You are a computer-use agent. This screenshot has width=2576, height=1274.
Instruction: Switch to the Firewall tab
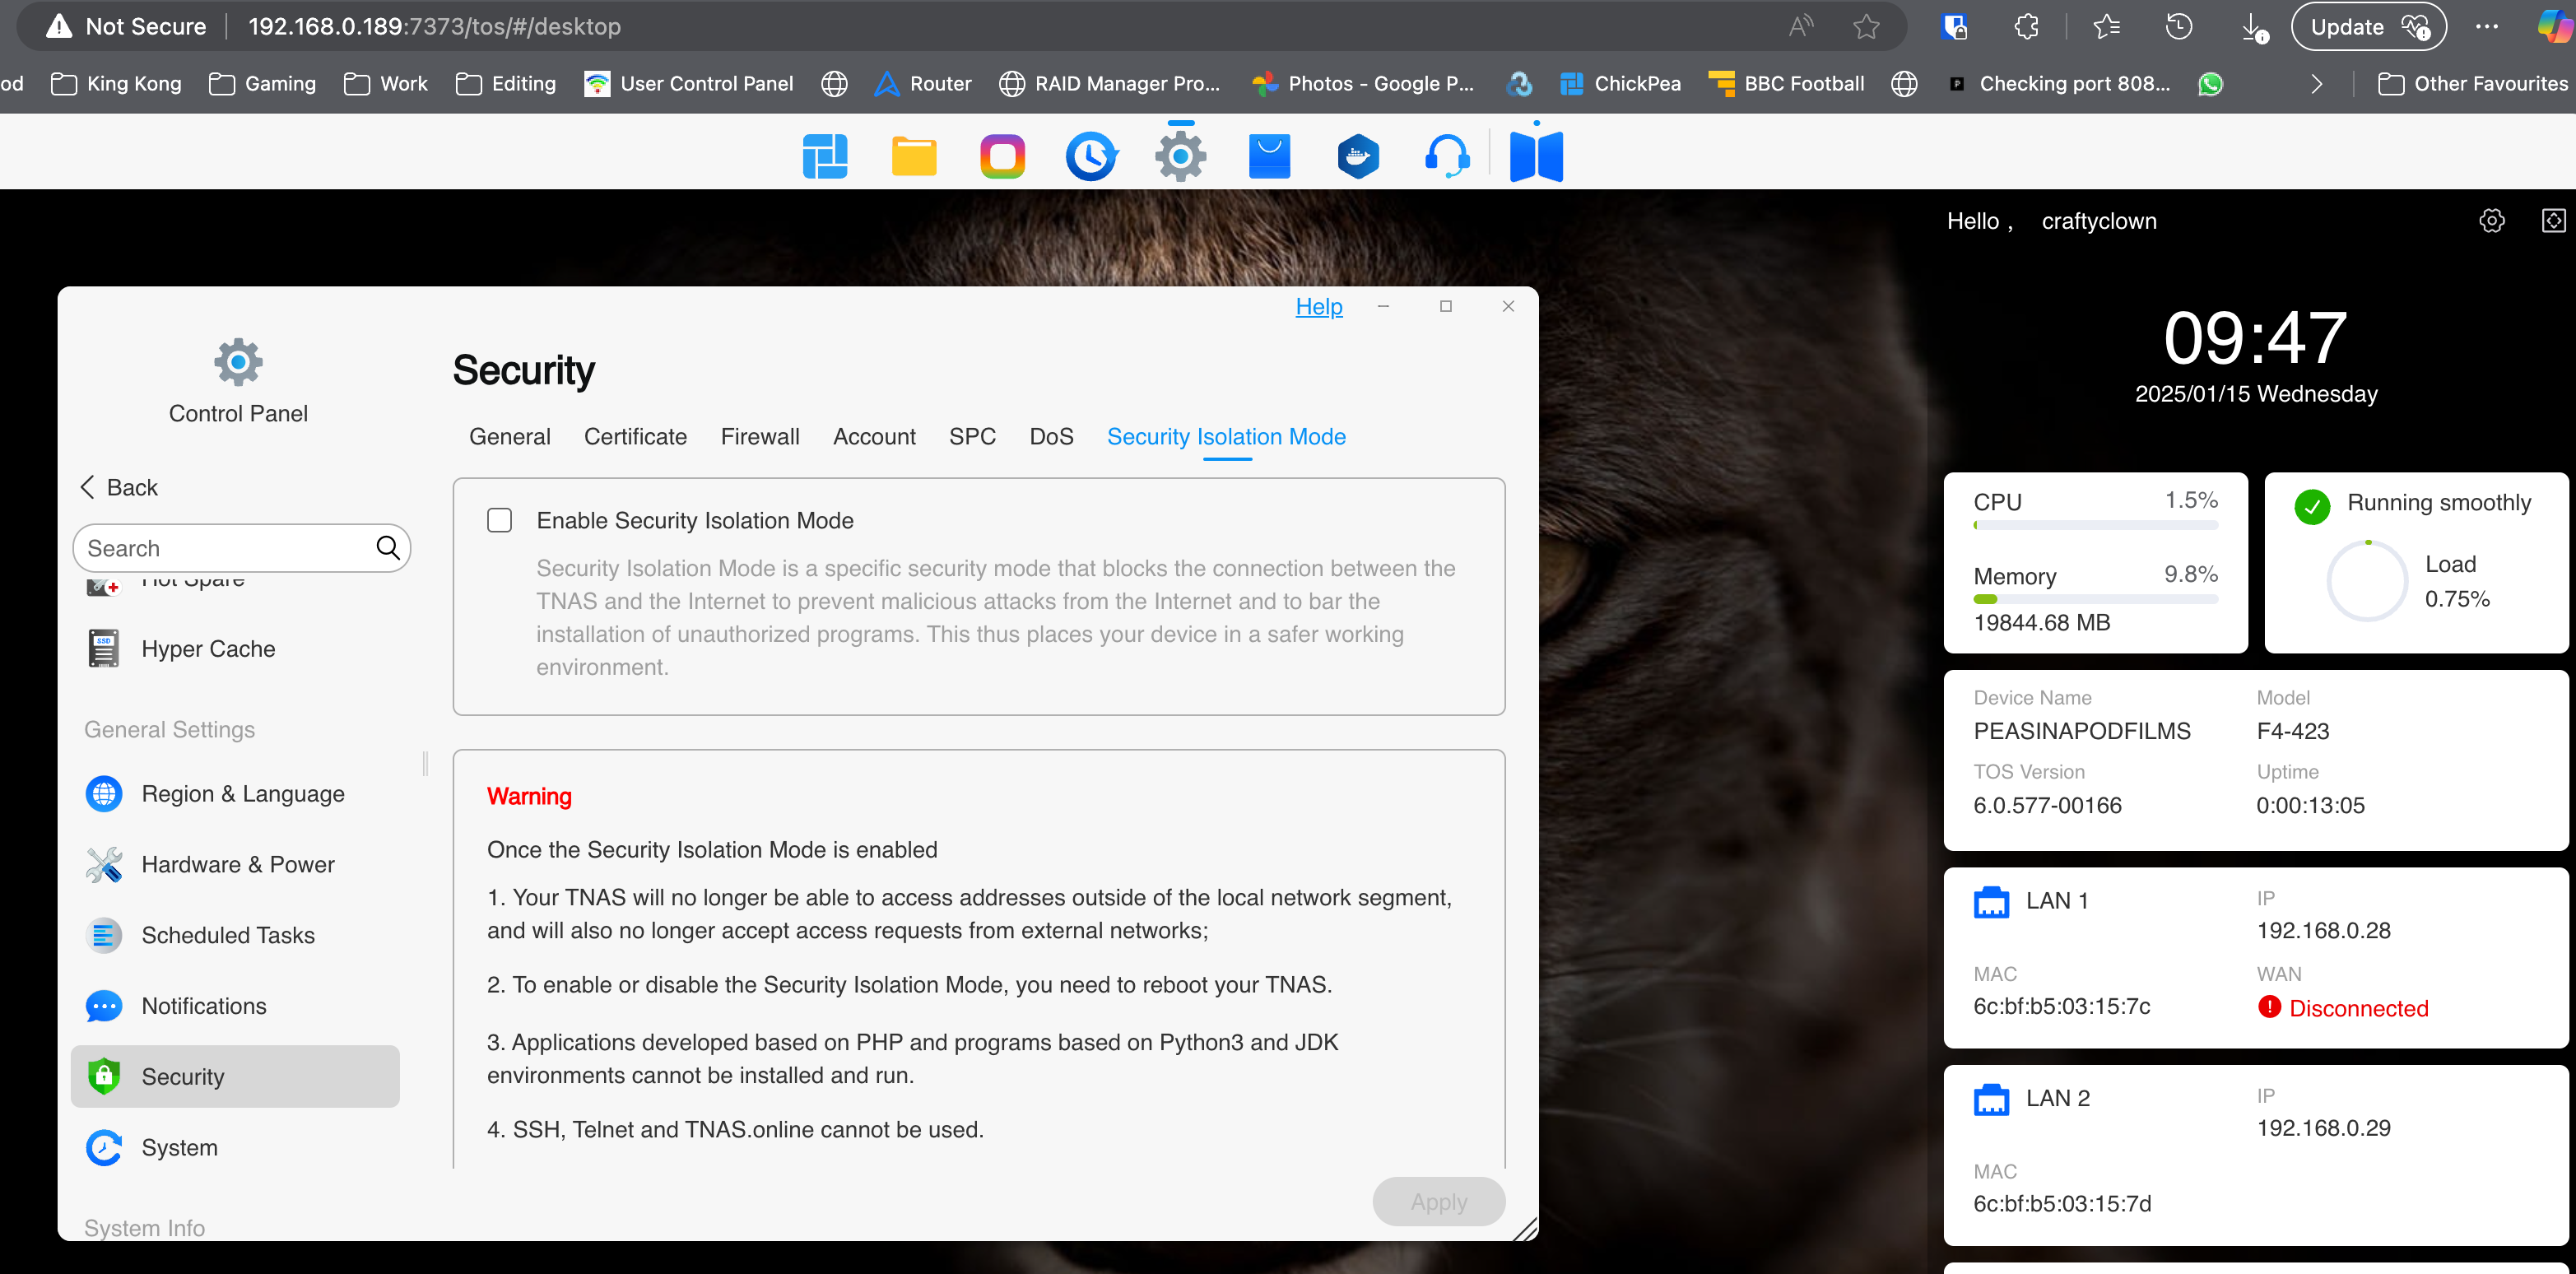click(x=759, y=437)
